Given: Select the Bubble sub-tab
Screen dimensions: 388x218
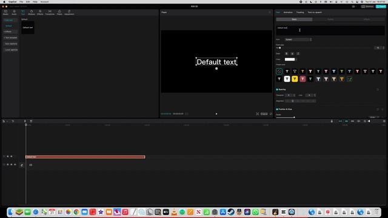Looking at the screenshot, I should pos(330,19).
